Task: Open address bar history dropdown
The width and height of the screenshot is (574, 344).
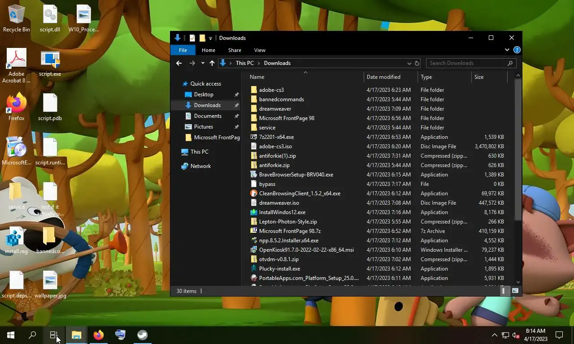Action: pyautogui.click(x=409, y=63)
